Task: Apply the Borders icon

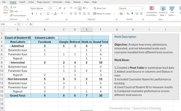Action: 48,14
